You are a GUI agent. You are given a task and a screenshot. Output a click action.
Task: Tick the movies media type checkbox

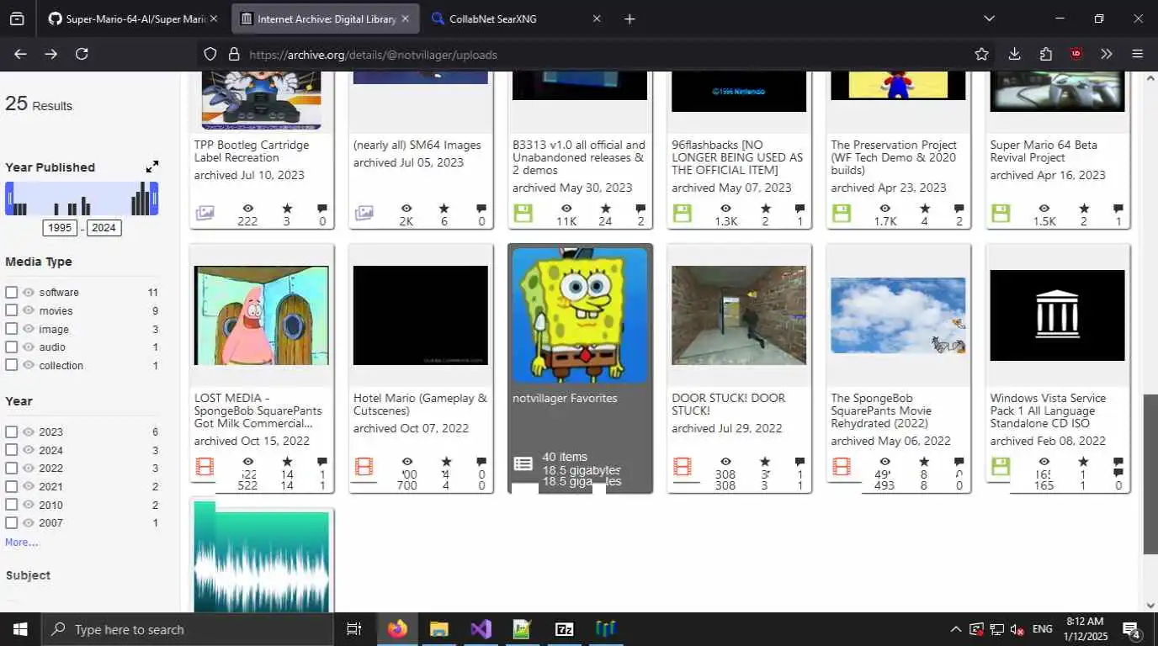click(12, 310)
